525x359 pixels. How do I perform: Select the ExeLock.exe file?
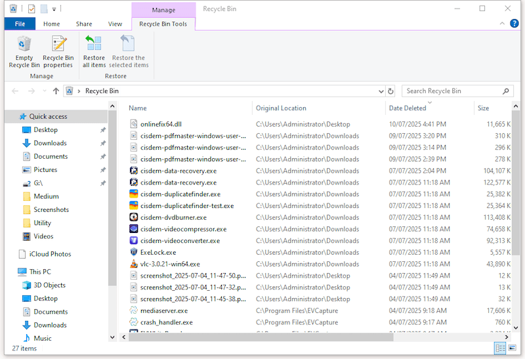tap(158, 252)
